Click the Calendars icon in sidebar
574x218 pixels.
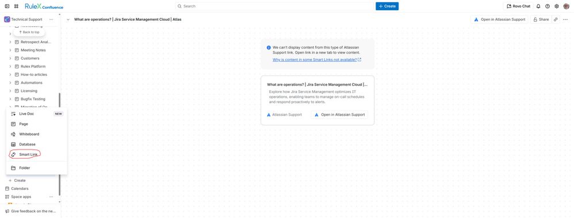7,189
